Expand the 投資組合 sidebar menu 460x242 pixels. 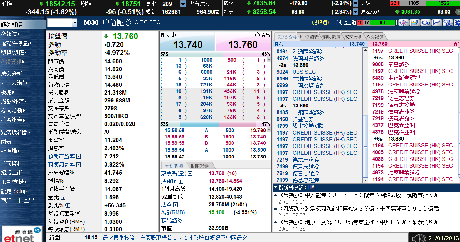13,120
